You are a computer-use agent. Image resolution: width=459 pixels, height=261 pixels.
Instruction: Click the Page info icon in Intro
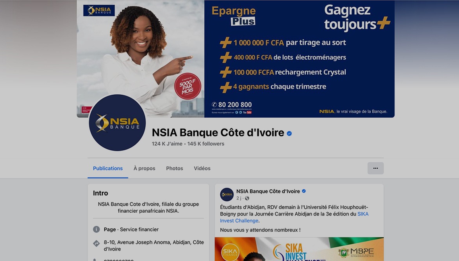[x=96, y=229]
